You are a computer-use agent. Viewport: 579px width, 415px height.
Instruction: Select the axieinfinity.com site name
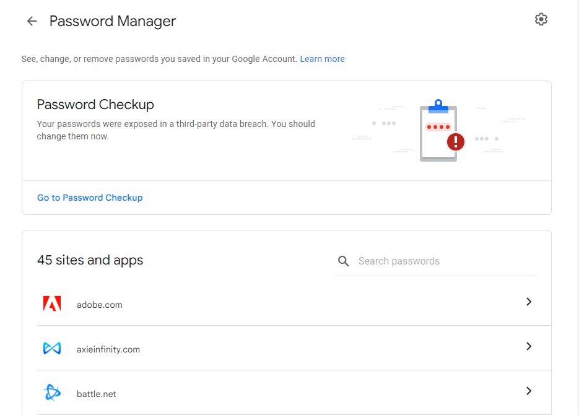108,349
